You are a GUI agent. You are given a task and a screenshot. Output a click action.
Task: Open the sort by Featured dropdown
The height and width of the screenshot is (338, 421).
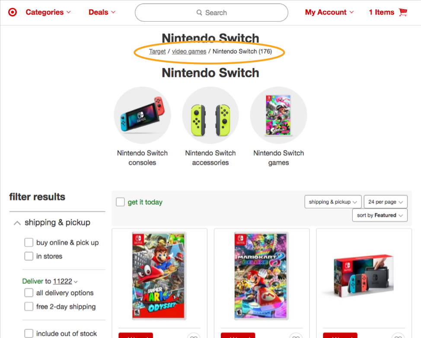click(380, 215)
